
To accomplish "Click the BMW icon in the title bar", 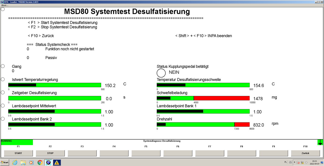I will pos(2,2).
